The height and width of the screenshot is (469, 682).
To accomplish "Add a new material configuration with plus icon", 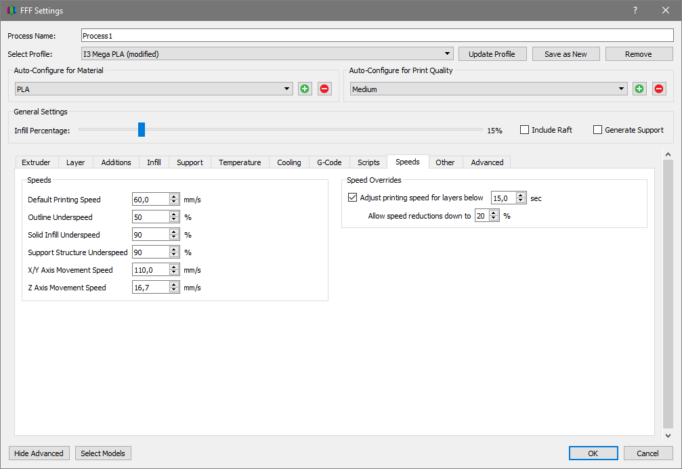I will pyautogui.click(x=305, y=89).
